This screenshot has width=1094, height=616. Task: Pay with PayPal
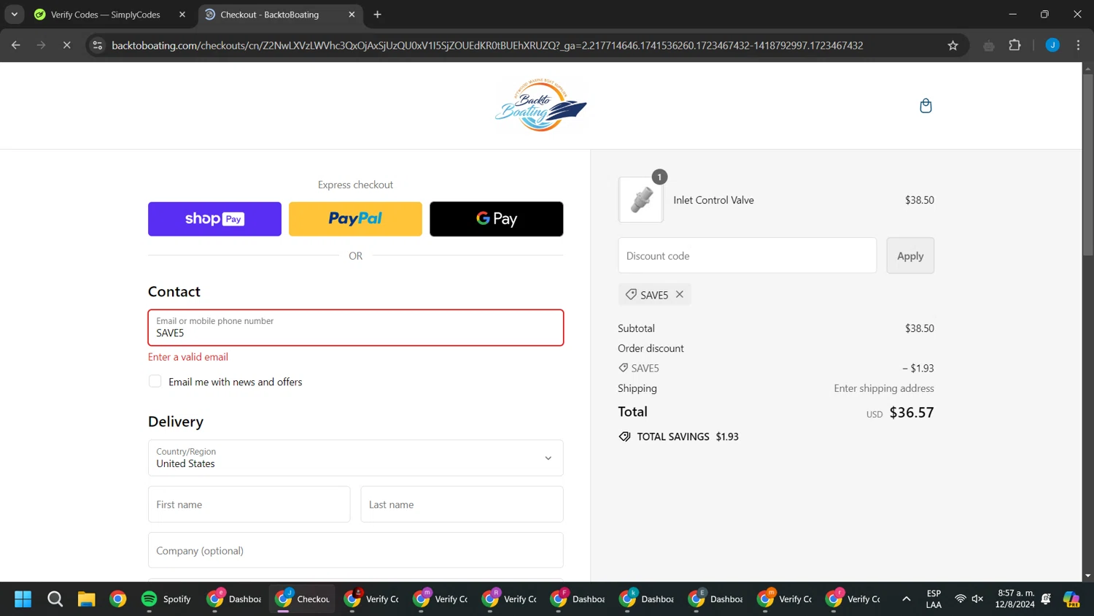point(355,219)
